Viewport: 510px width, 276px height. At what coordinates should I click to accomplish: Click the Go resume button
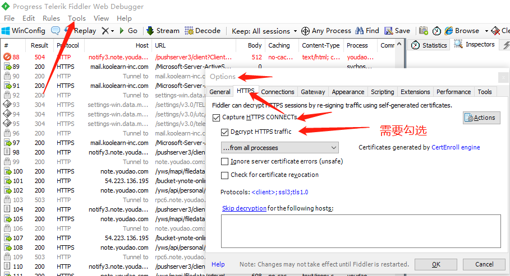click(x=128, y=31)
